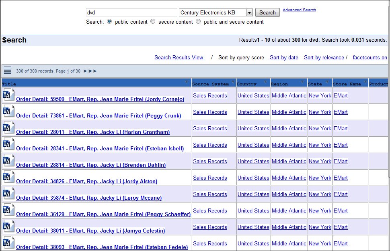Viewport: 390px width, 251px height.
Task: Select the public content radio button
Action: pos(109,22)
